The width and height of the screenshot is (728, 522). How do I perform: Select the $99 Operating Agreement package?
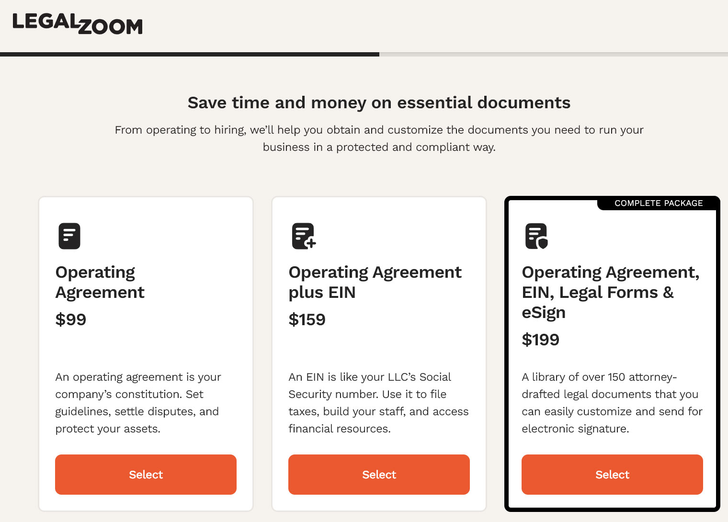point(146,474)
